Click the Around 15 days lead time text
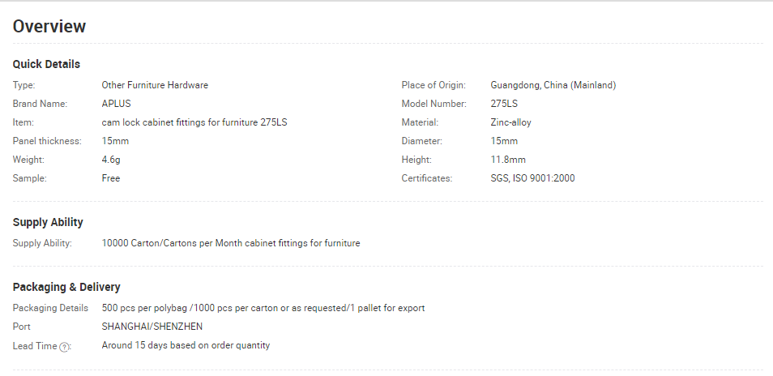Viewport: 773px width, 376px height. point(186,345)
